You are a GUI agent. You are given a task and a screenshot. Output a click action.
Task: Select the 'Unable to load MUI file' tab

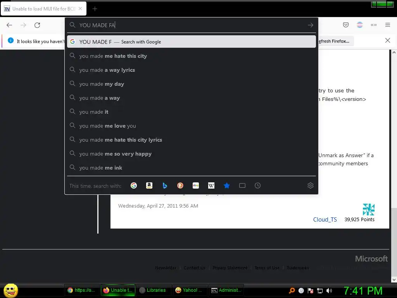pos(43,9)
